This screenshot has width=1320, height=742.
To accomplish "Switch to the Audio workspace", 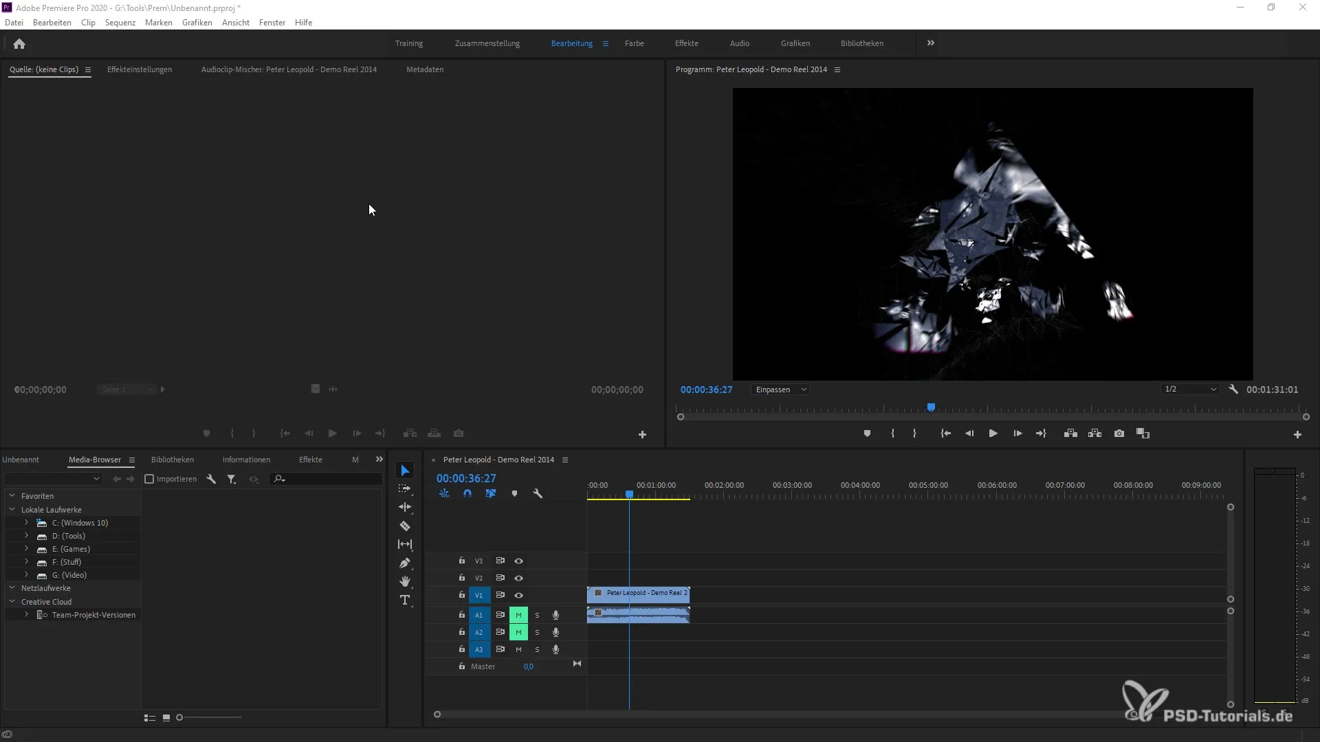I will [x=739, y=43].
